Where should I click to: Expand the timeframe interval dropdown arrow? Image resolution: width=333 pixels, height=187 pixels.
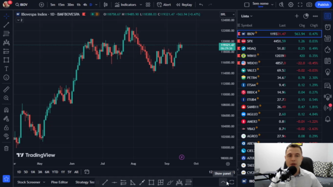(96, 5)
